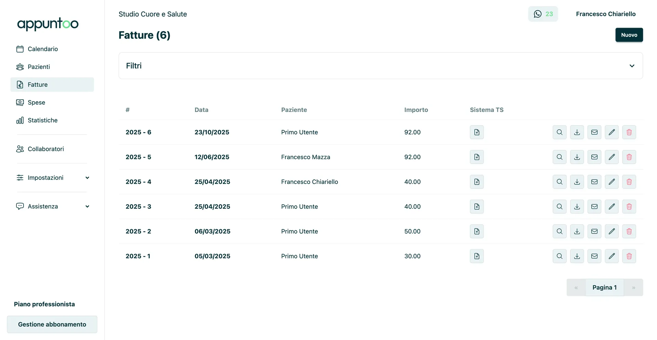Image resolution: width=657 pixels, height=340 pixels.
Task: Expand the Filtri panel
Action: pyautogui.click(x=632, y=65)
